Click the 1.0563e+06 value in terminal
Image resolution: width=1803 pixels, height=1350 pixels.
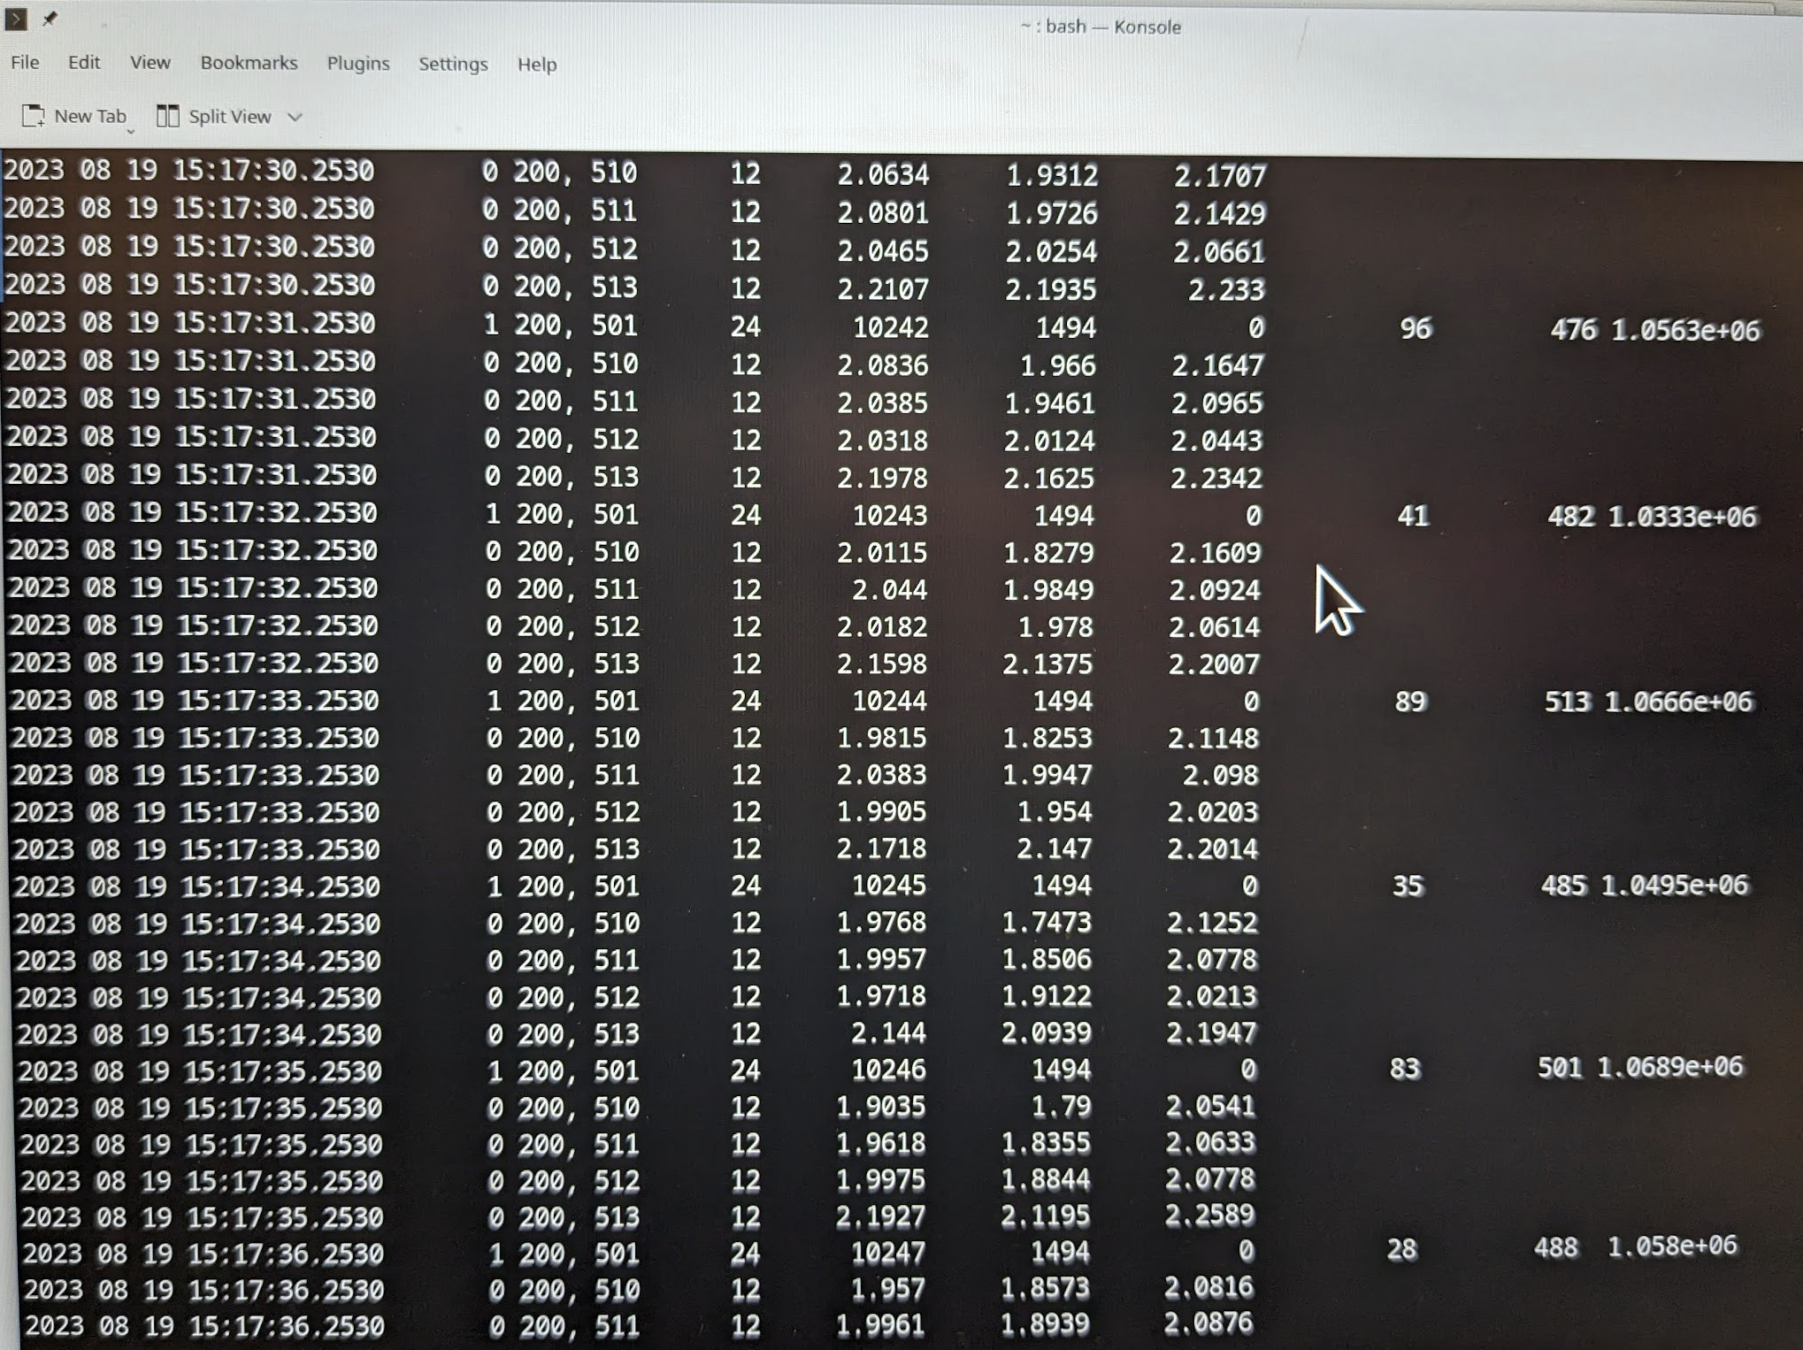coord(1684,331)
